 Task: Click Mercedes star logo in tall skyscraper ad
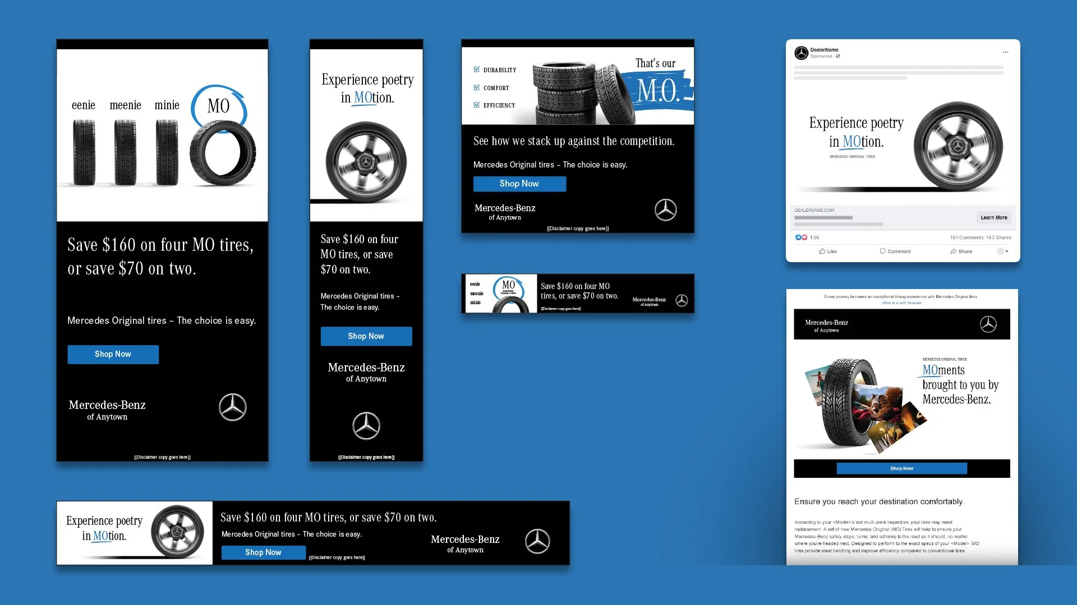tap(366, 426)
